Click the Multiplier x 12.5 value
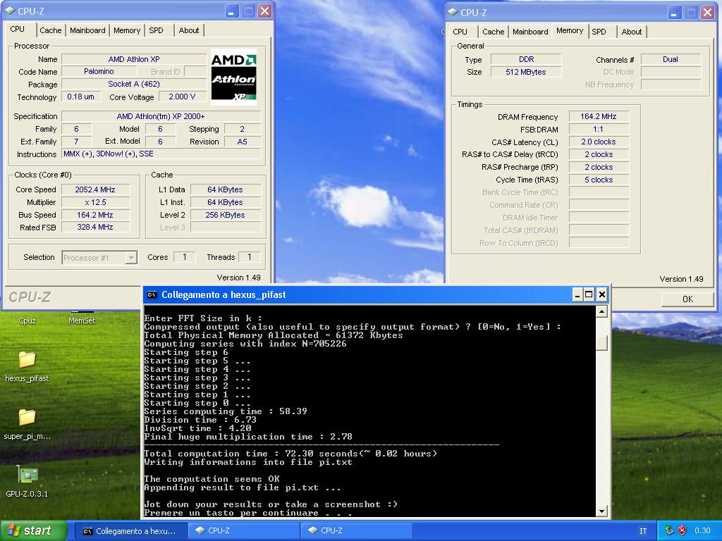 click(95, 202)
